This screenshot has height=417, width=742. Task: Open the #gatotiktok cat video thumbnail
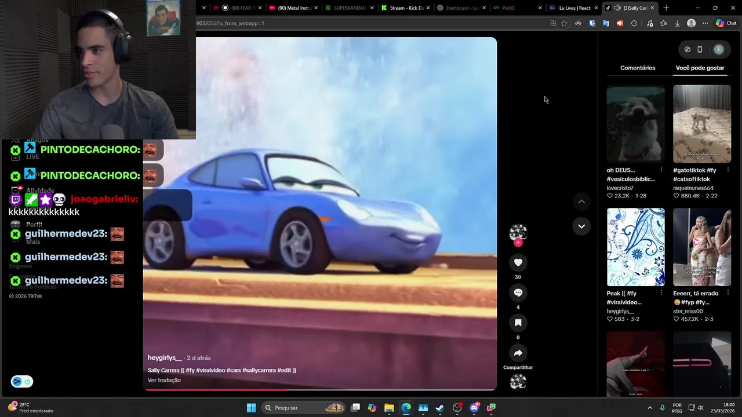[x=702, y=124]
